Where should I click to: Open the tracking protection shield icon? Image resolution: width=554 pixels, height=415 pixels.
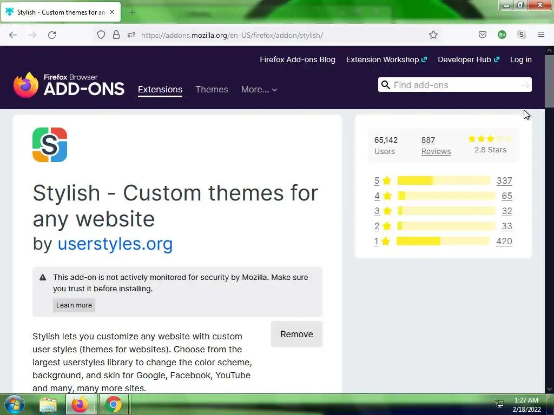pyautogui.click(x=101, y=35)
